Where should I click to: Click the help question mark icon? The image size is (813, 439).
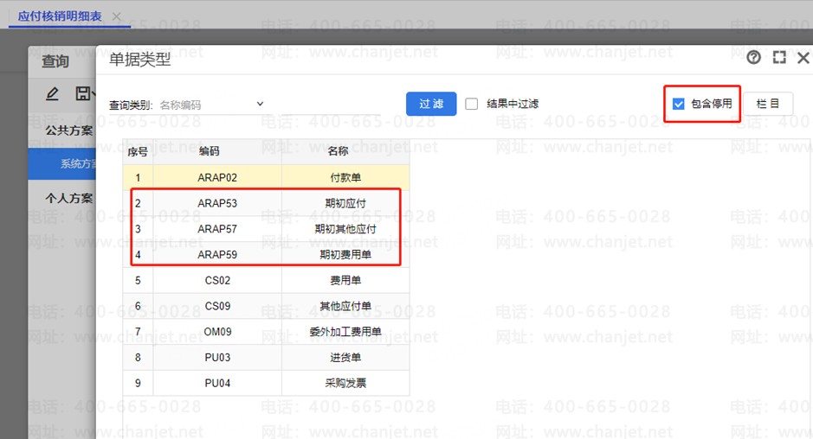click(753, 58)
